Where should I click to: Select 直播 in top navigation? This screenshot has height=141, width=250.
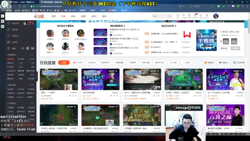(x=63, y=16)
